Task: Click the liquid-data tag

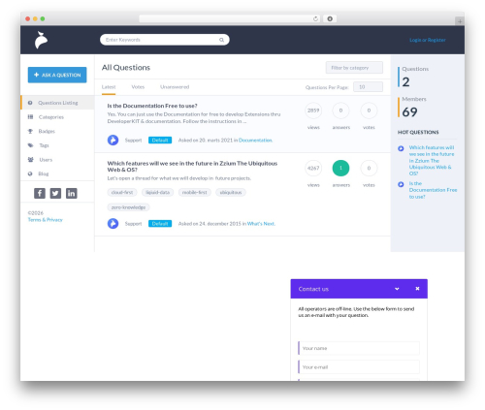Action: pyautogui.click(x=157, y=192)
